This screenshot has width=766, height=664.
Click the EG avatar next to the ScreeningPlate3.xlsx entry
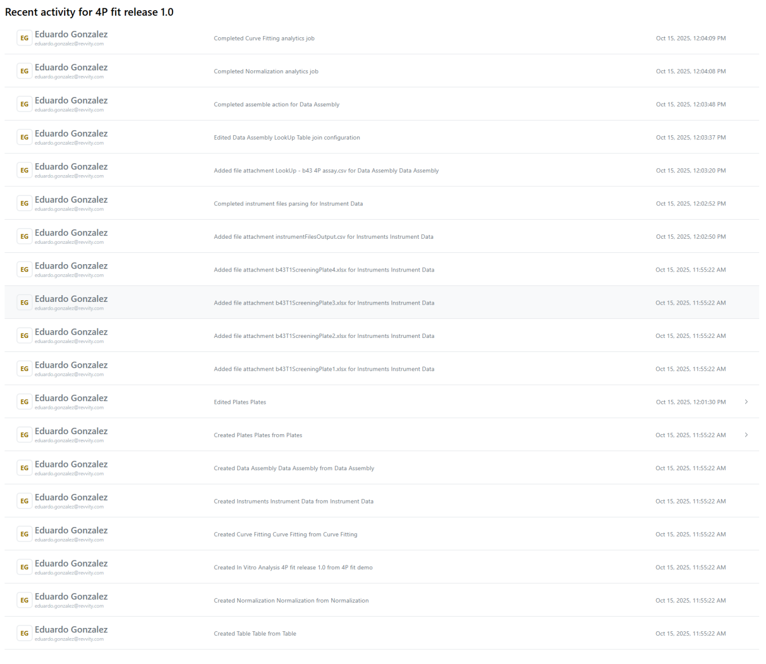(x=24, y=303)
